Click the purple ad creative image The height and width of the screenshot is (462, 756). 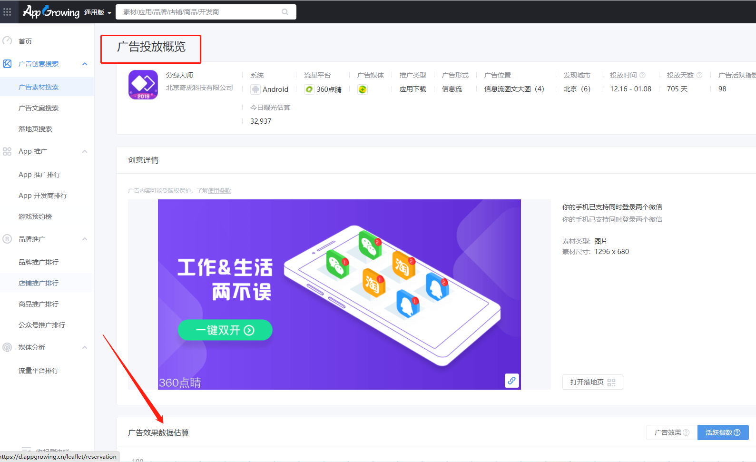[339, 295]
